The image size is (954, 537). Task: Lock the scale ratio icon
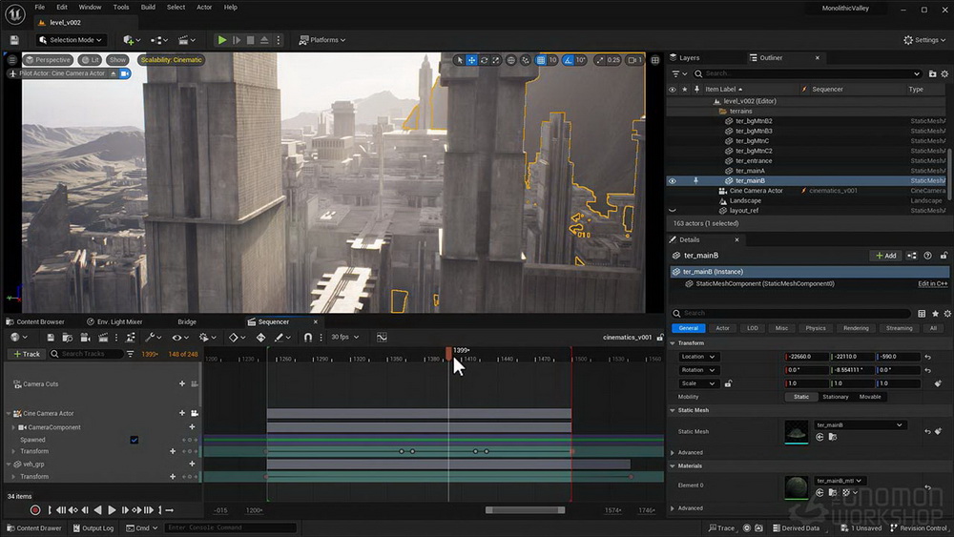pyautogui.click(x=728, y=383)
